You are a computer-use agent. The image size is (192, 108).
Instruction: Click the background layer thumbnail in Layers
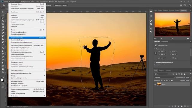(159, 84)
